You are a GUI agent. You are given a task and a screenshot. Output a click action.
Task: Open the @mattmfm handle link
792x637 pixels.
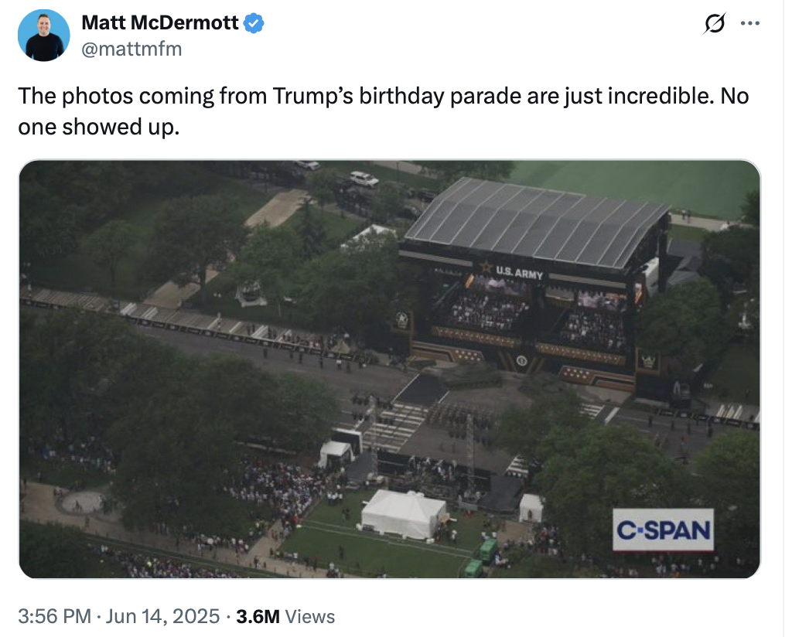[x=131, y=49]
